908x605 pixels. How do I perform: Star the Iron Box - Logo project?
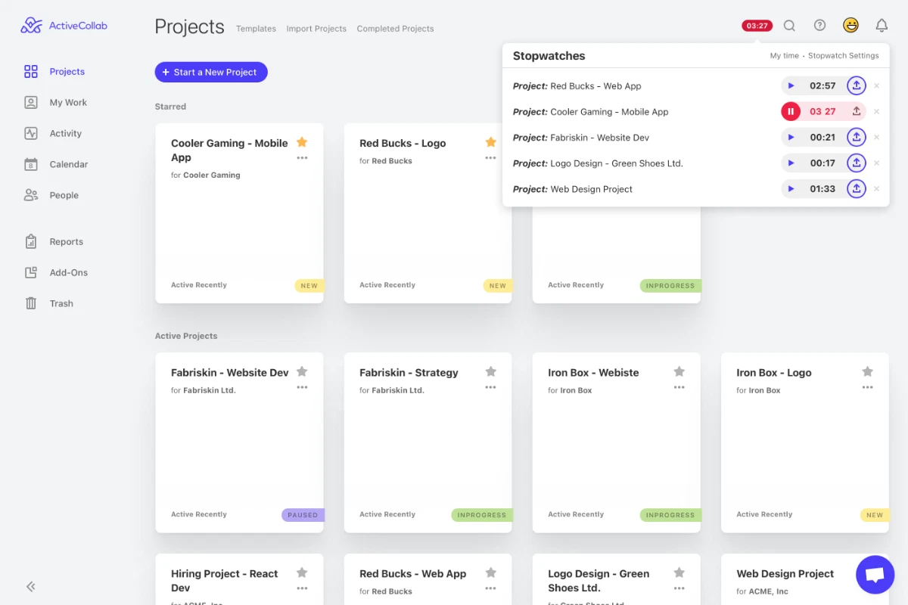pos(867,371)
